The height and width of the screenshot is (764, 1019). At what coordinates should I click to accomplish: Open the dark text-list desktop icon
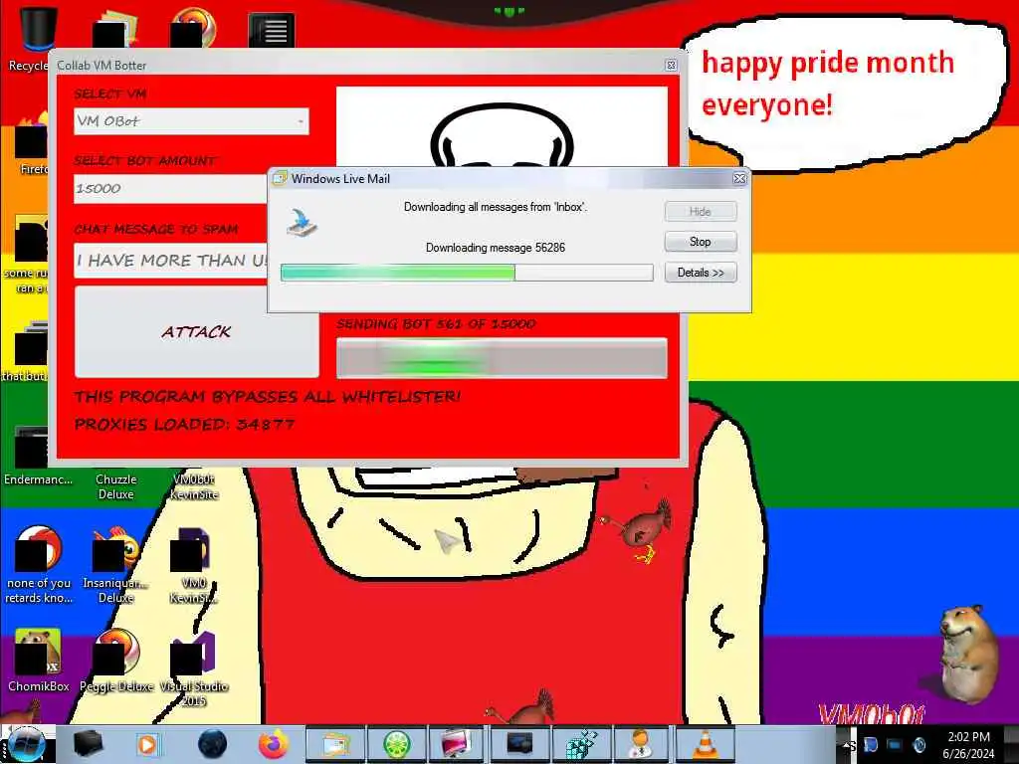coord(272,30)
